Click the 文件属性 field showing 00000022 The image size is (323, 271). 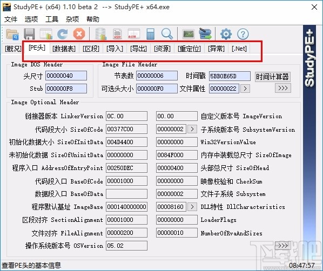point(224,89)
